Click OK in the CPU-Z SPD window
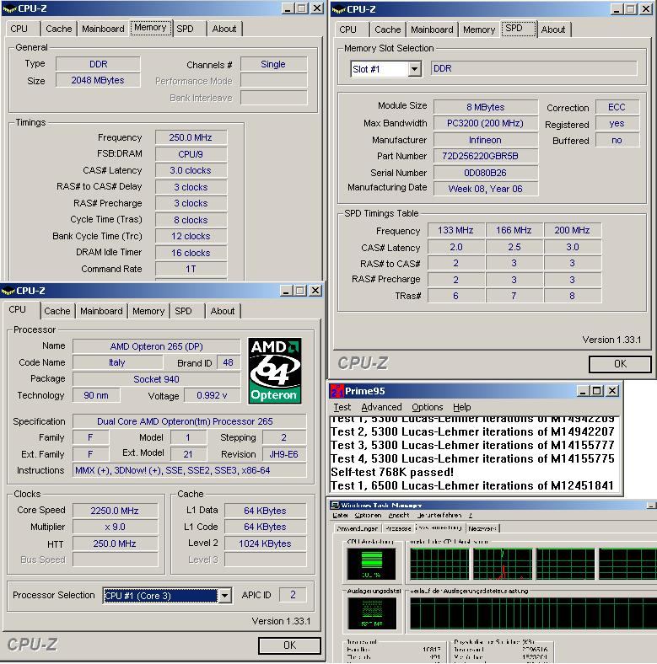 (x=620, y=364)
